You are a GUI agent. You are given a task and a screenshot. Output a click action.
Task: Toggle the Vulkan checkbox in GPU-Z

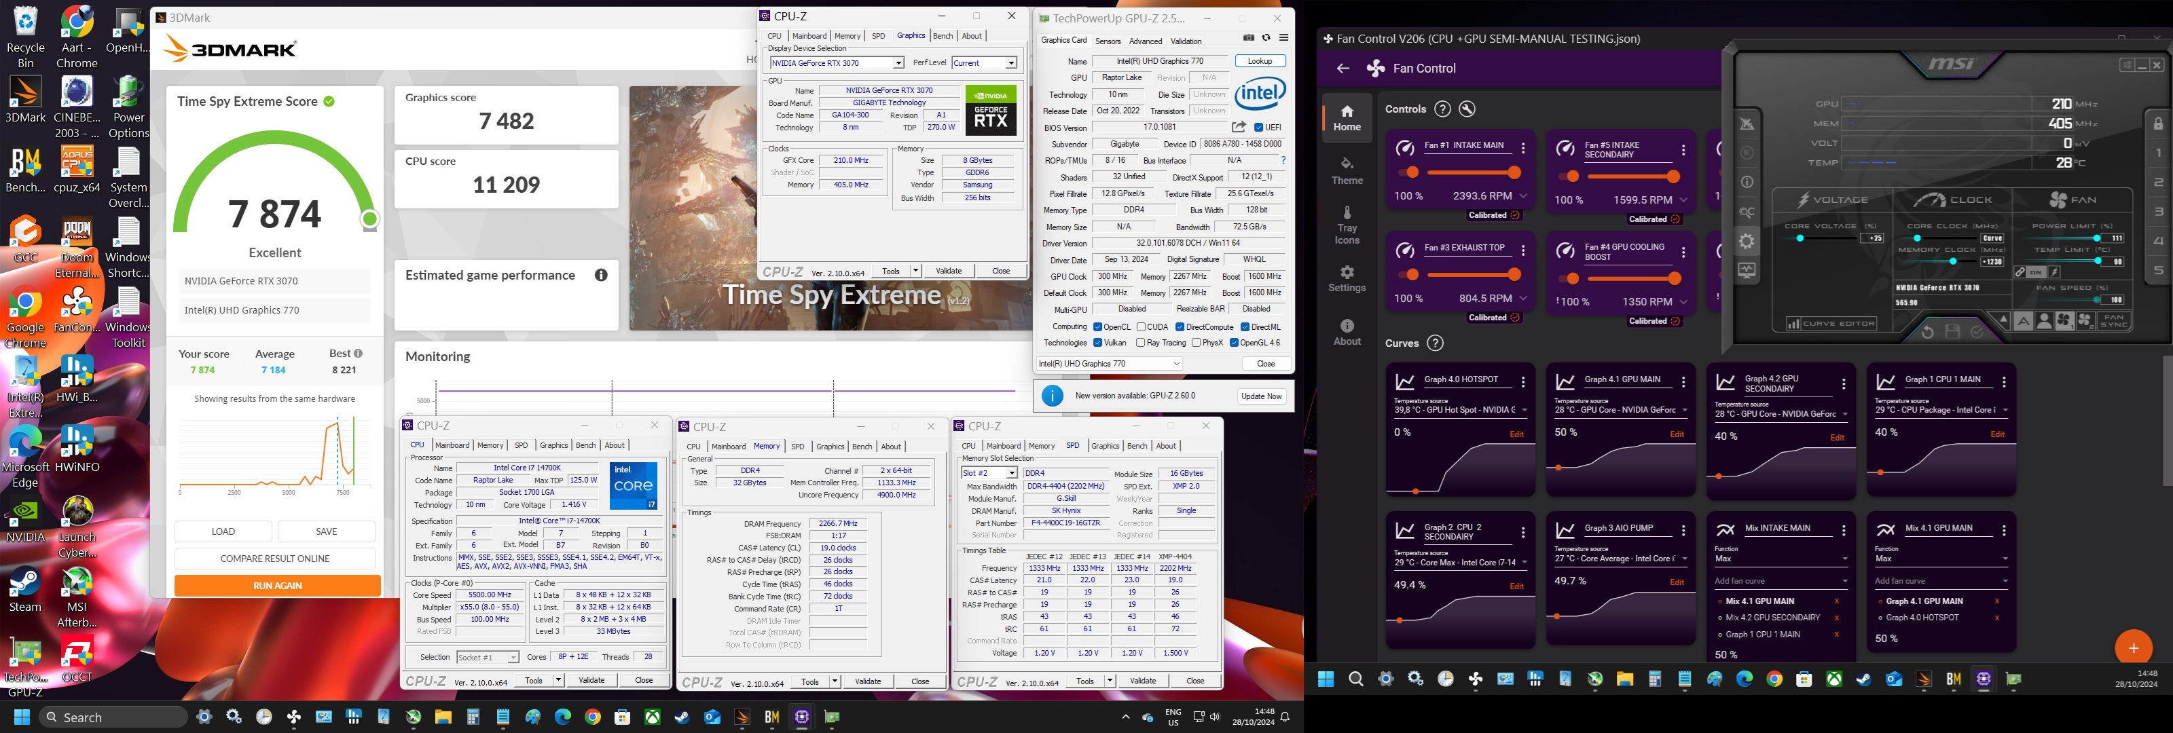(1097, 343)
